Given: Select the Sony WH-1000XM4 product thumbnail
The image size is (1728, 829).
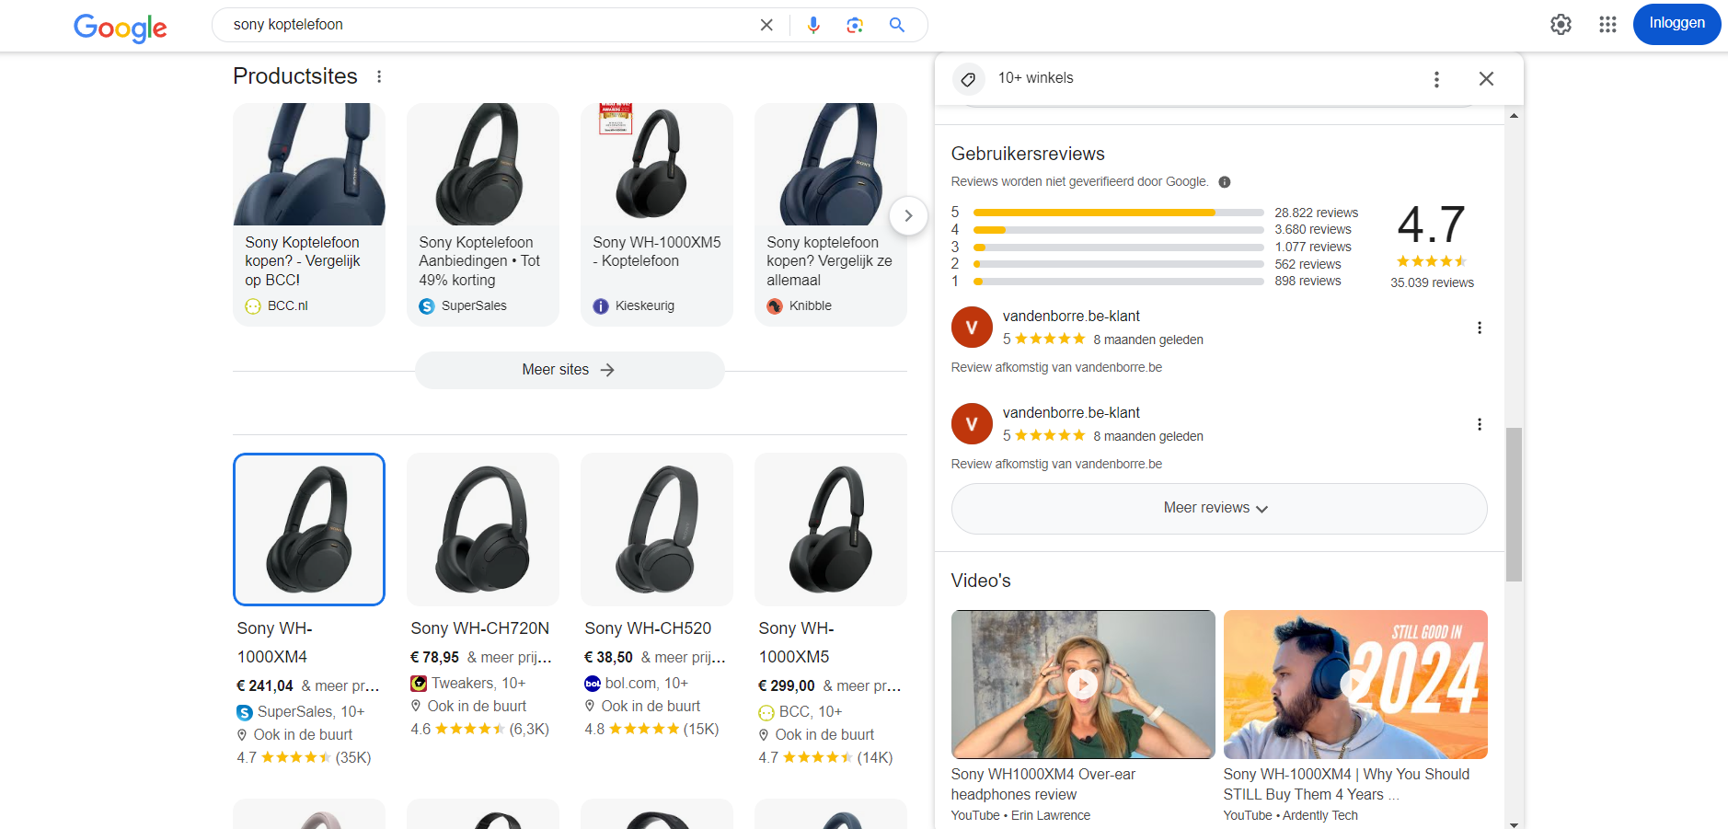Looking at the screenshot, I should 309,529.
